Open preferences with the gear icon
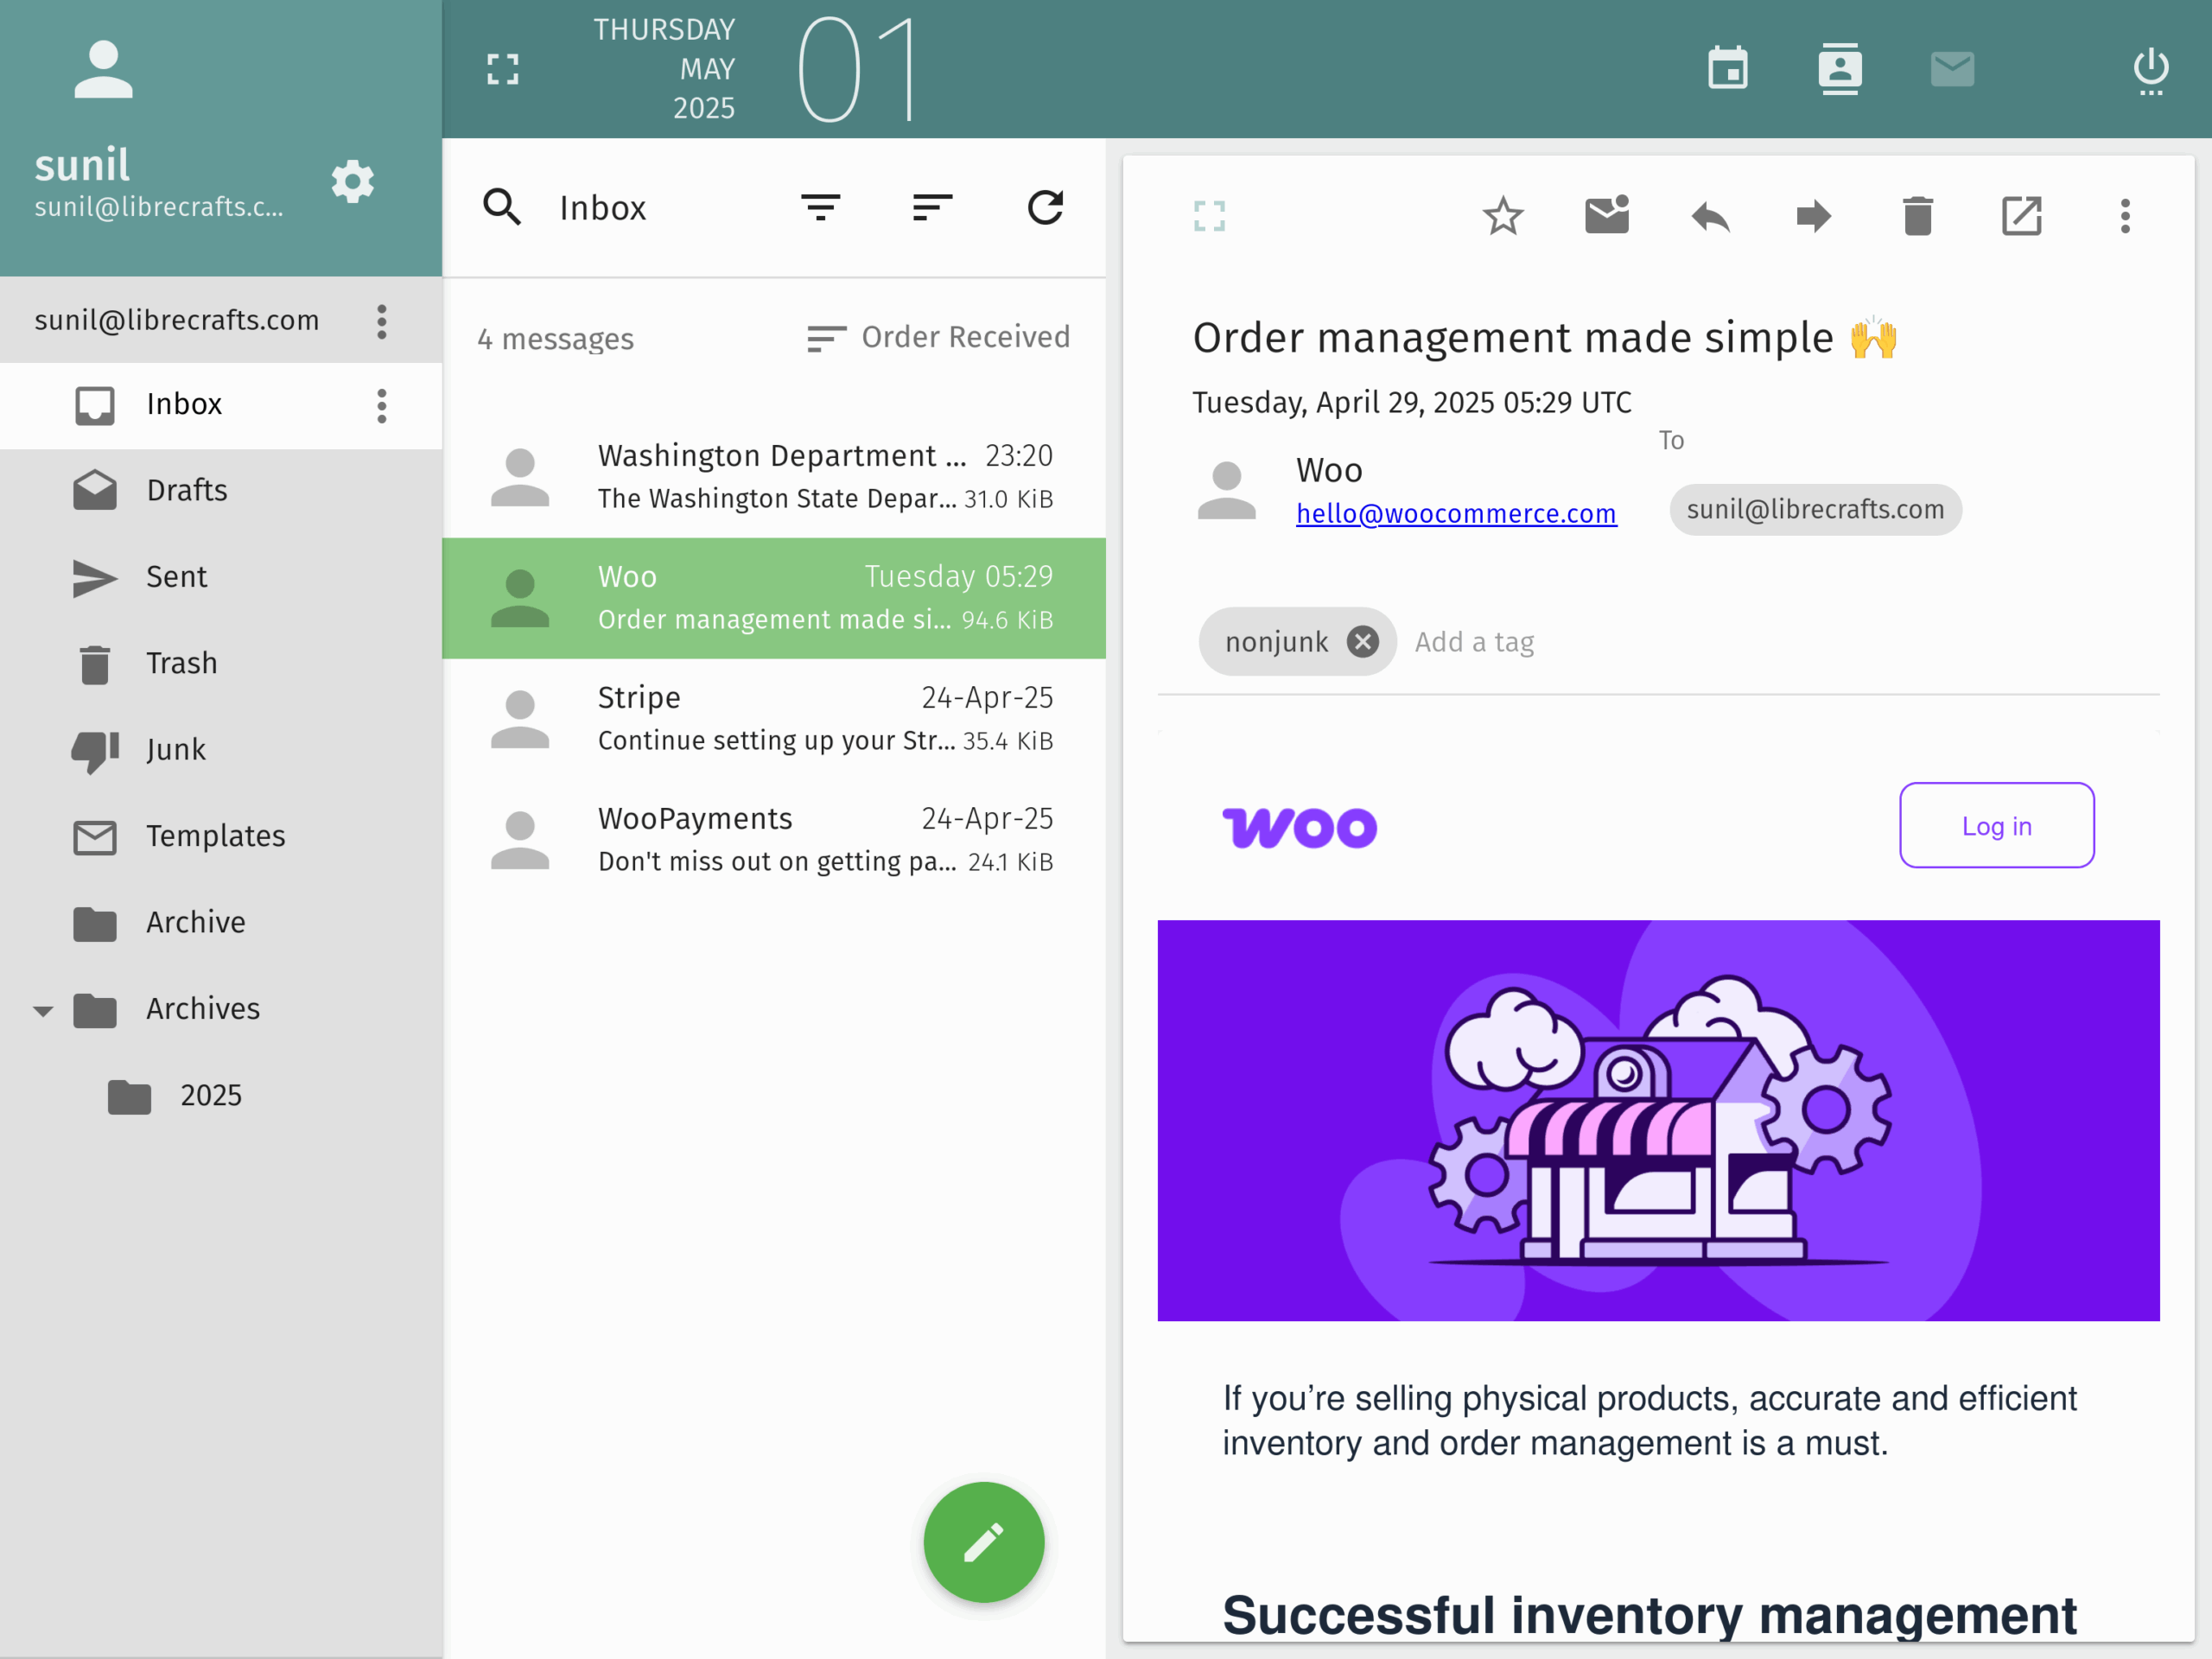Viewport: 2212px width, 1659px height. [x=352, y=181]
